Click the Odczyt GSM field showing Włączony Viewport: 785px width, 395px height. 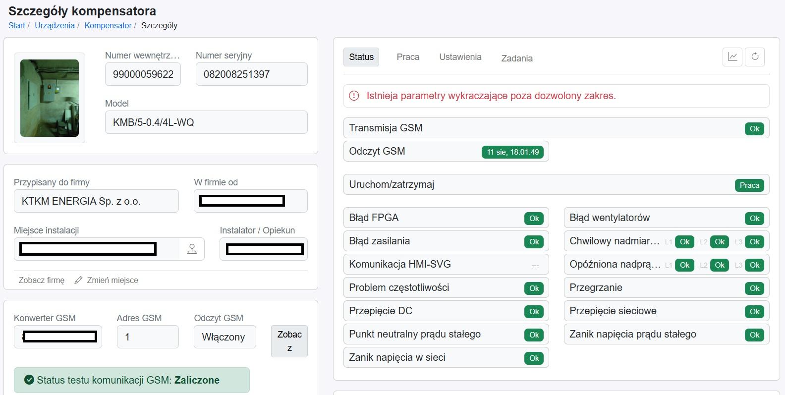pos(225,337)
